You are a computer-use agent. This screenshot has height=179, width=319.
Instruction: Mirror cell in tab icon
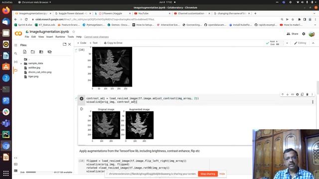coord(302,94)
